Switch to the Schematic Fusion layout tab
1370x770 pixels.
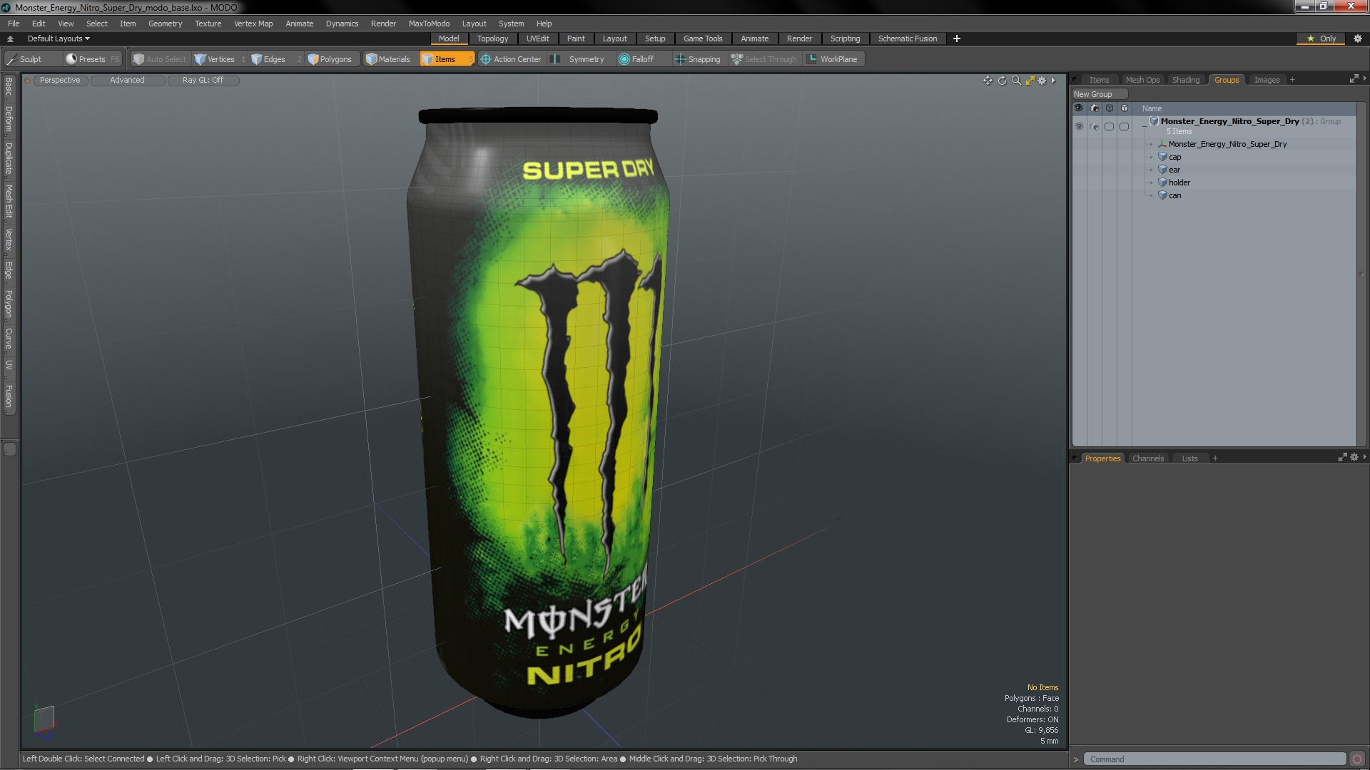point(907,38)
